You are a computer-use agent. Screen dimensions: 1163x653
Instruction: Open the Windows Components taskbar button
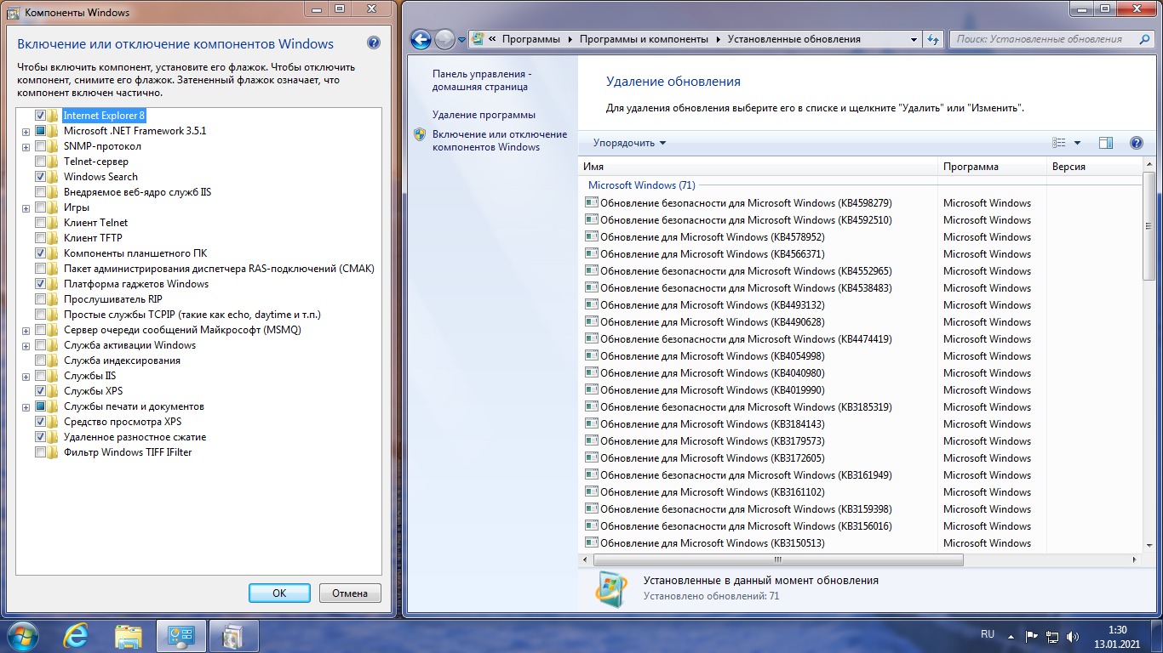233,636
